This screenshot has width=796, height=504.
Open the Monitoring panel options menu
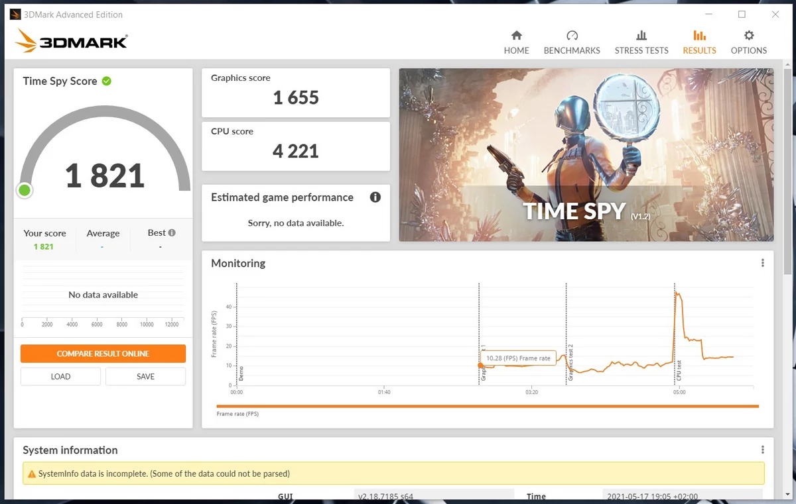(x=763, y=263)
